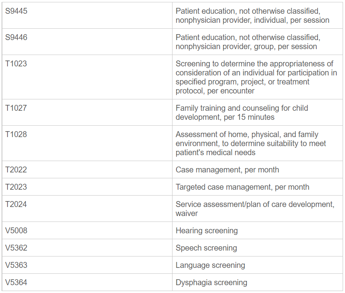Select the Language screening text
Image resolution: width=345 pixels, height=293 pixels.
(210, 266)
